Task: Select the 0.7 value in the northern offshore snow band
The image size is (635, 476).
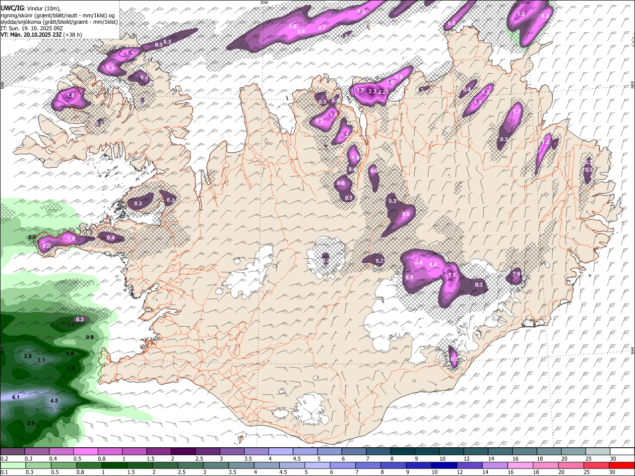Action: 322,27
